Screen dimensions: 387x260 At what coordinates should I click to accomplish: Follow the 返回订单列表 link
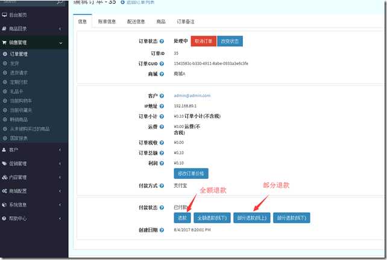[x=140, y=2]
